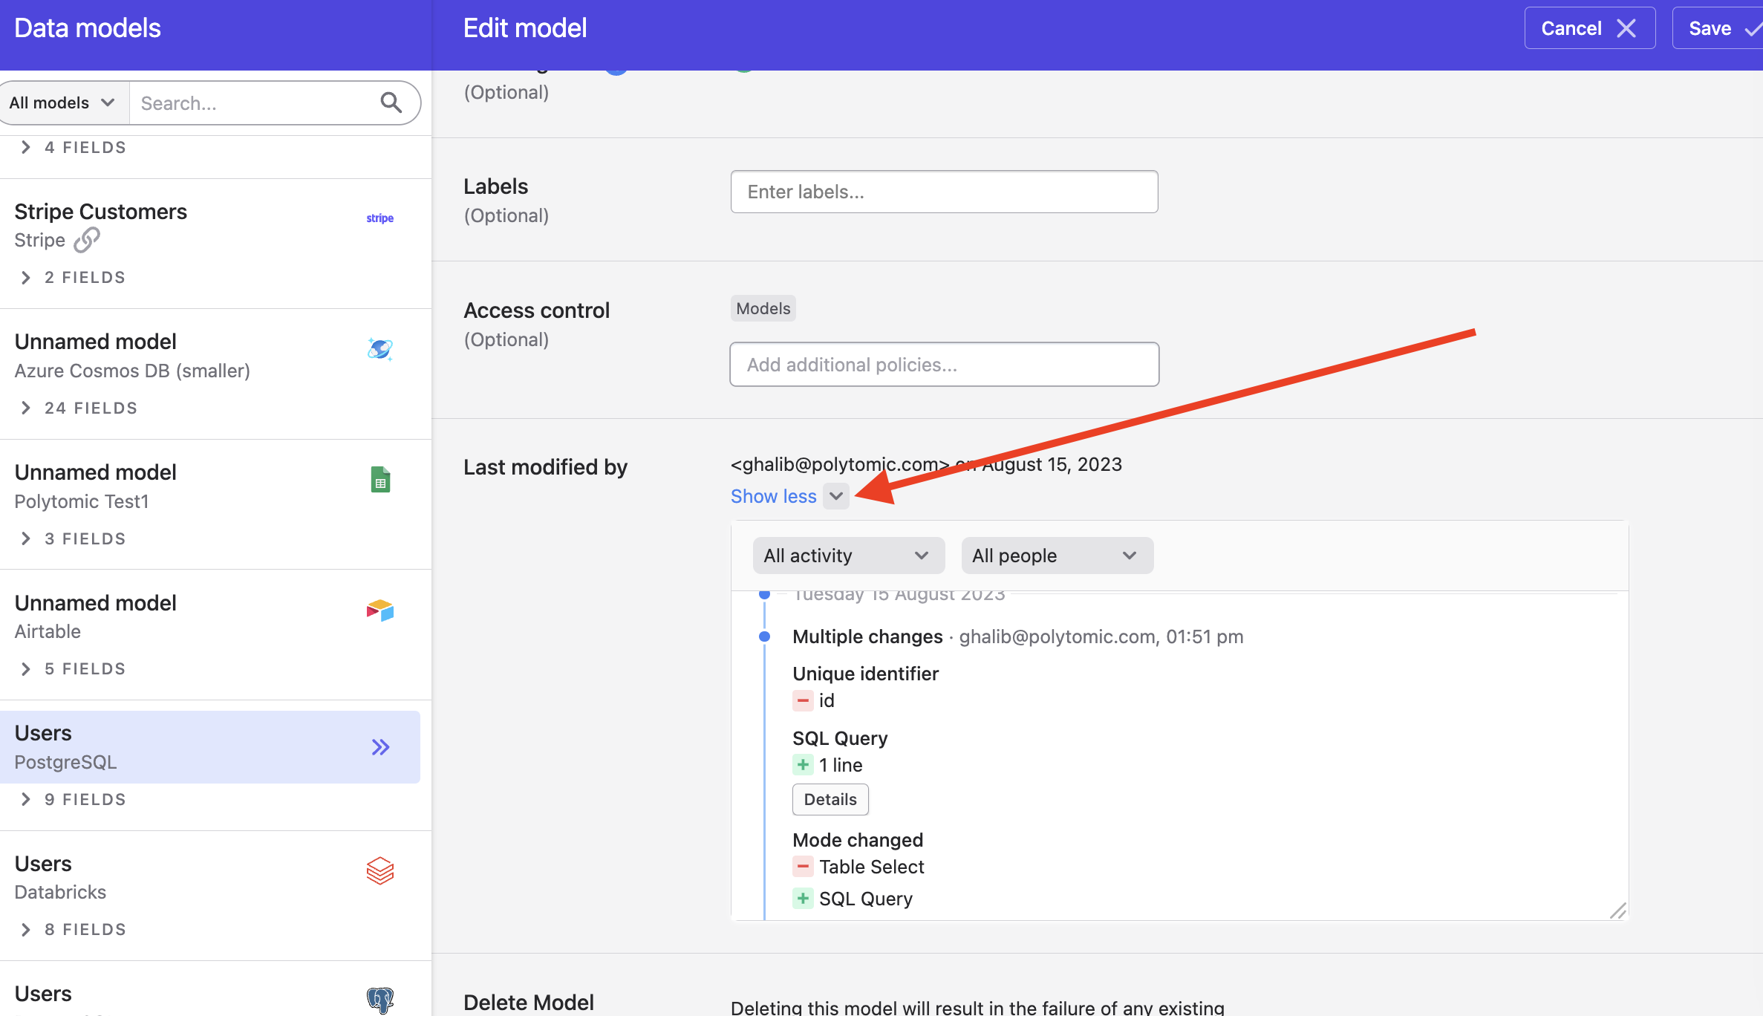Viewport: 1763px width, 1016px height.
Task: Select the Users Databricks model
Action: (186, 877)
